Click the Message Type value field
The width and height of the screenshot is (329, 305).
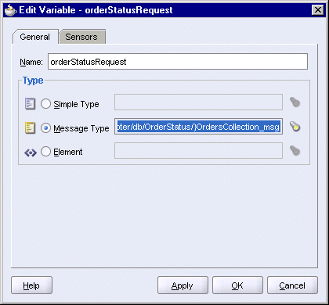198,127
